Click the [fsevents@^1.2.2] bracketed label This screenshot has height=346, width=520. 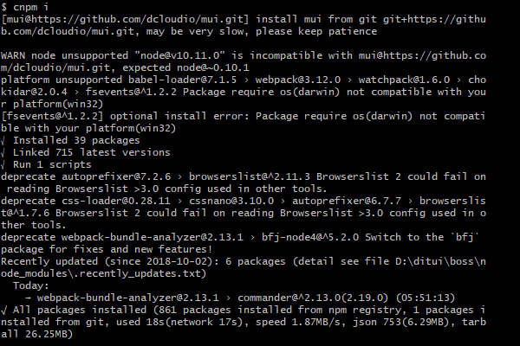click(x=52, y=116)
